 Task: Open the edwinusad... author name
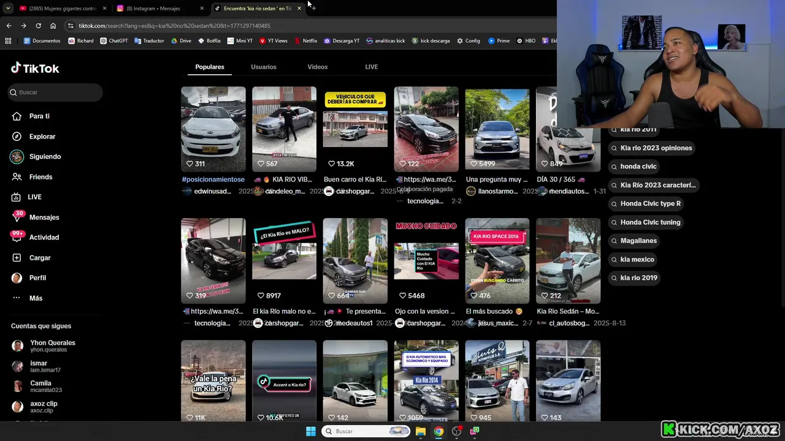(x=213, y=191)
